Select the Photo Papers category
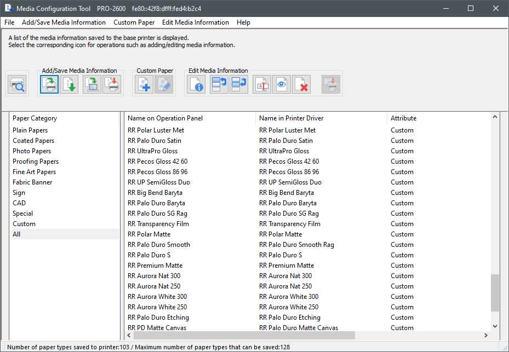This screenshot has width=509, height=352. coord(32,151)
